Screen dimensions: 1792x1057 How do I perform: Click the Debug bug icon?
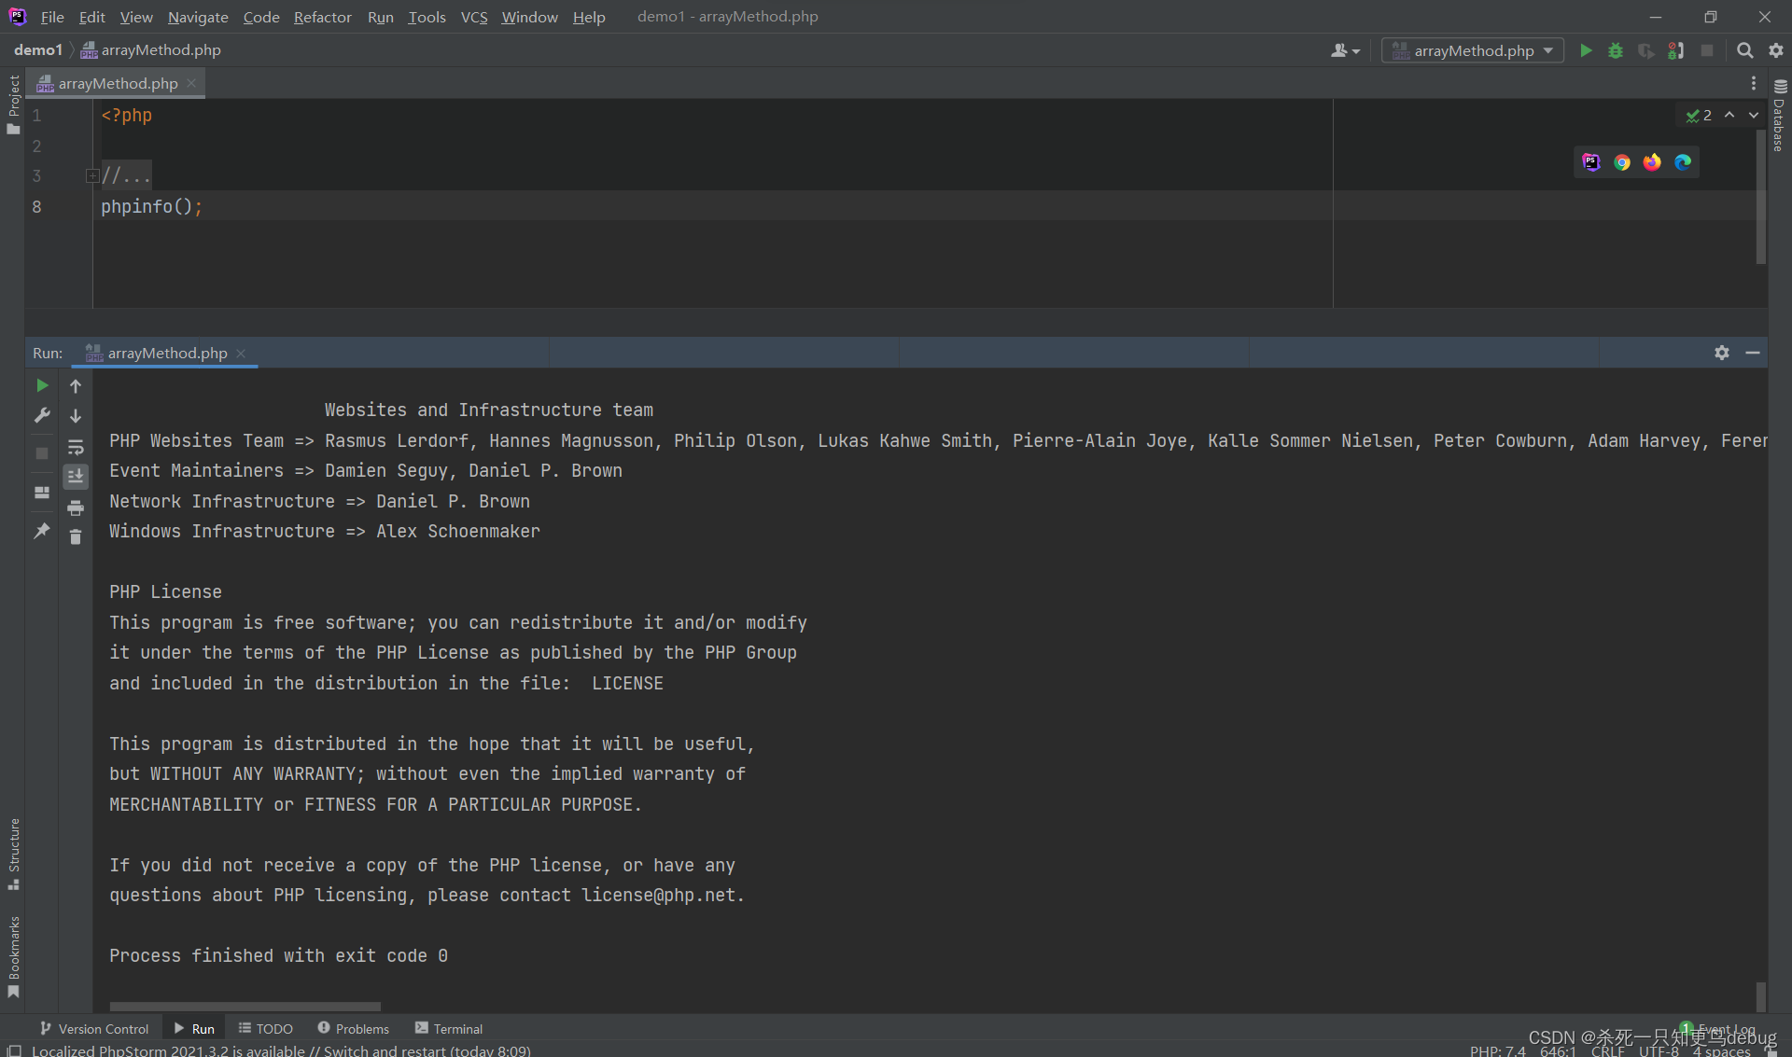click(x=1616, y=50)
